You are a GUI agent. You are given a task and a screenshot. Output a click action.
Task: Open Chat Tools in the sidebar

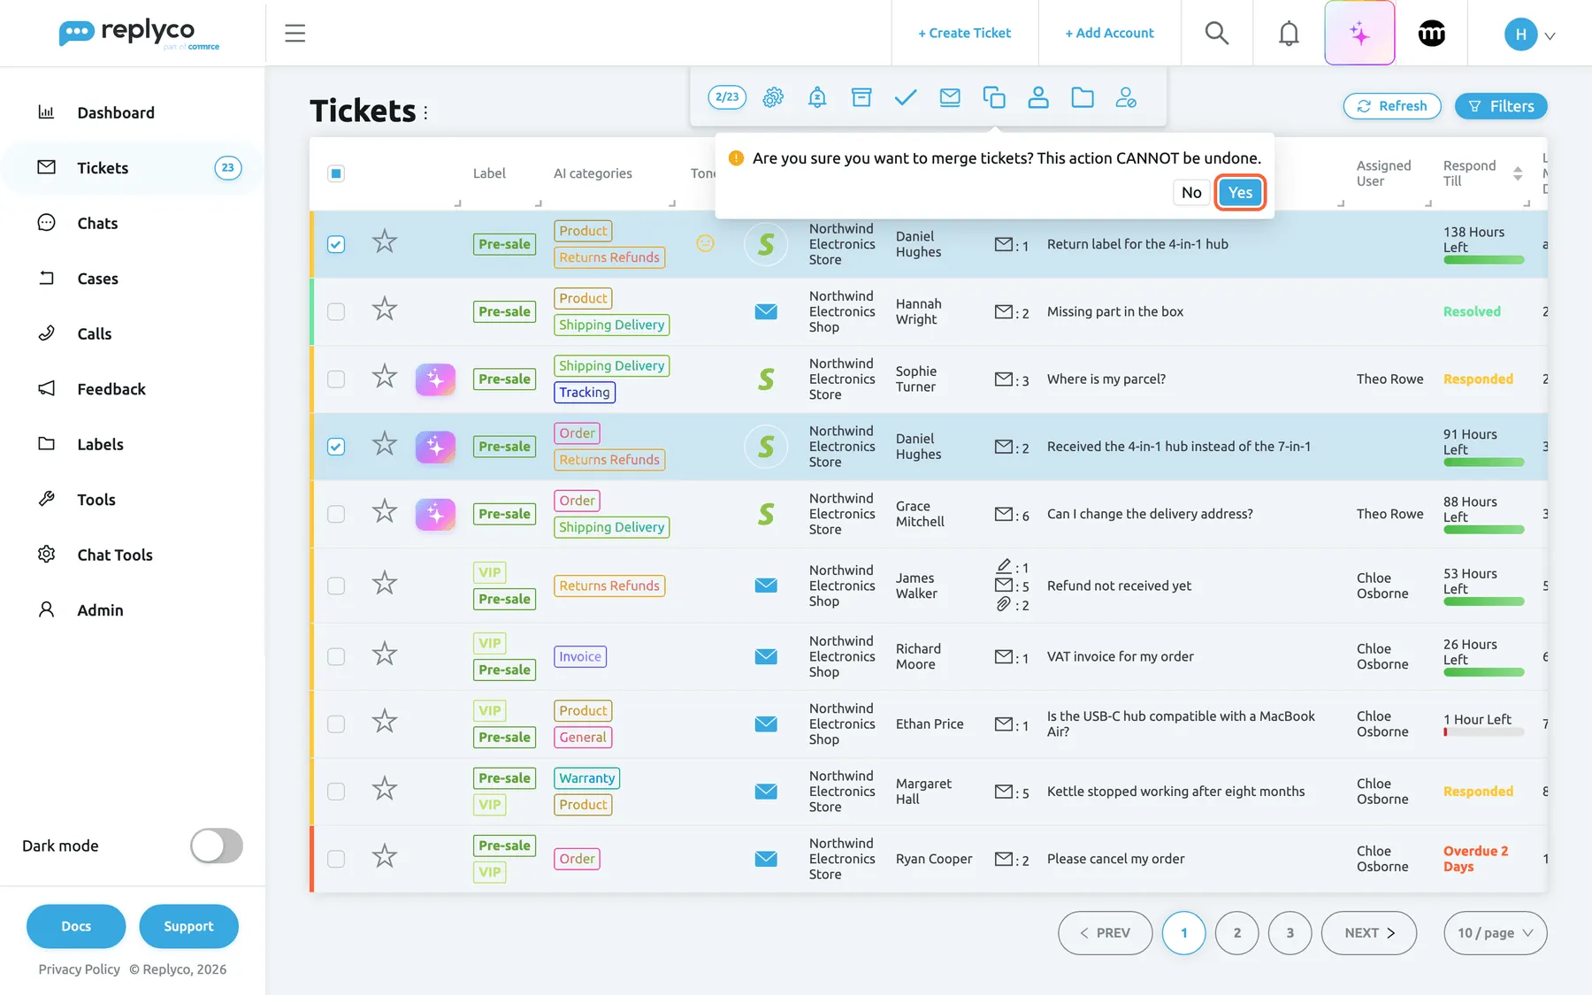pyautogui.click(x=114, y=555)
